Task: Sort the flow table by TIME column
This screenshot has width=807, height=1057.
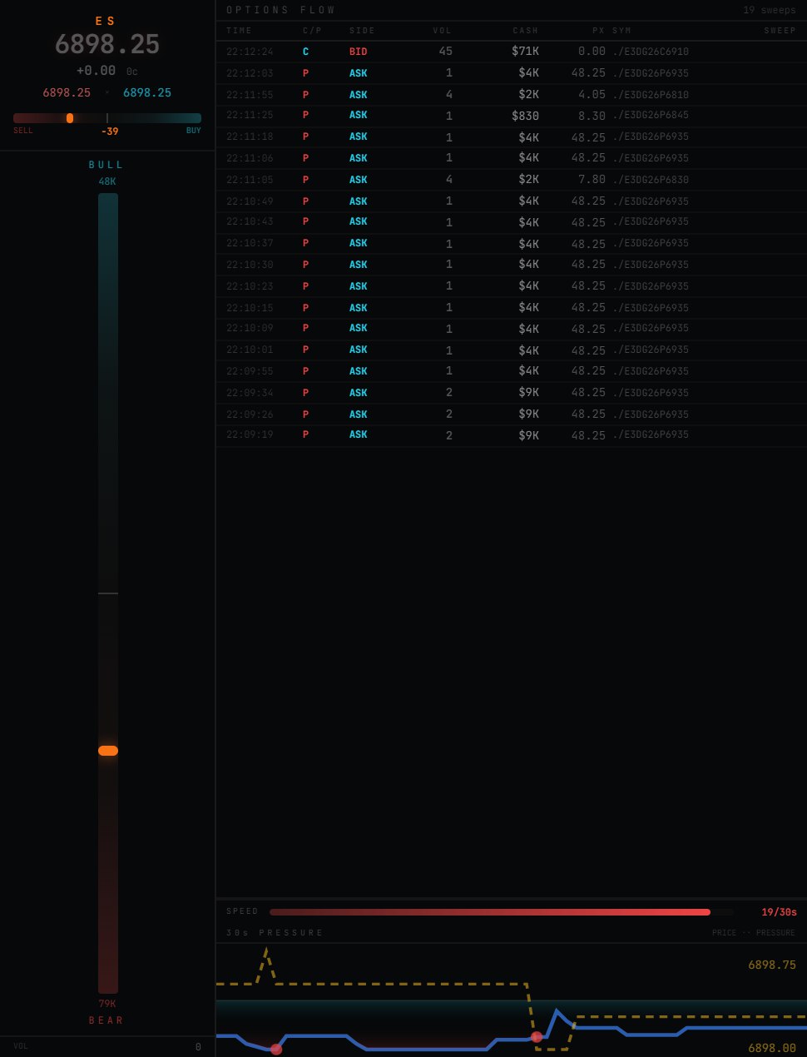Action: (239, 31)
